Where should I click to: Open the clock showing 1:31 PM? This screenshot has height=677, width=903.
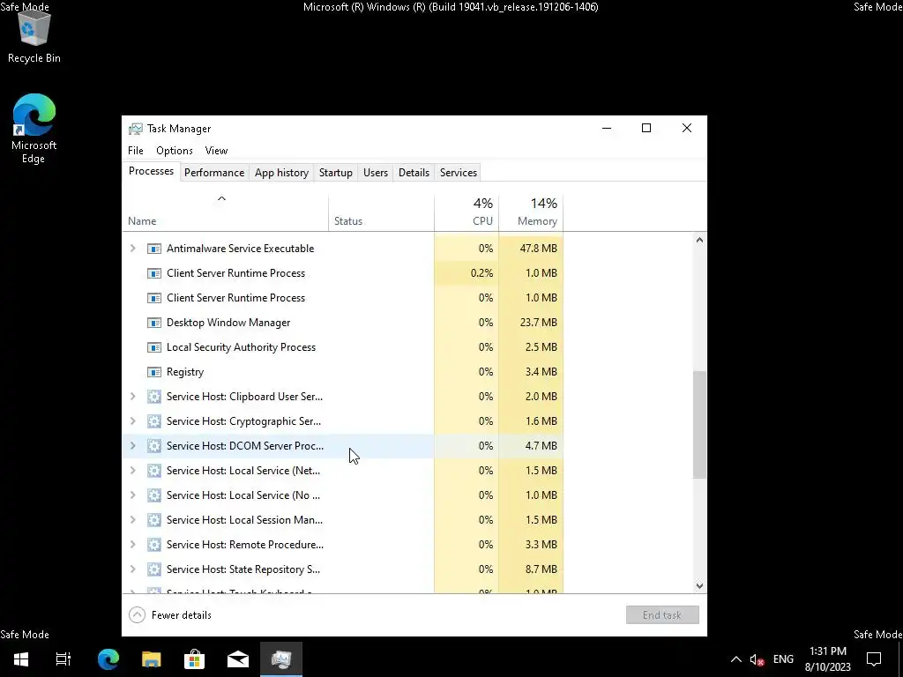tap(827, 659)
